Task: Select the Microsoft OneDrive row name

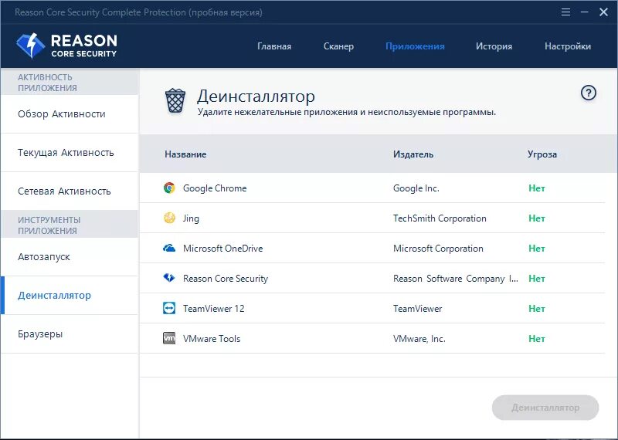Action: [222, 249]
